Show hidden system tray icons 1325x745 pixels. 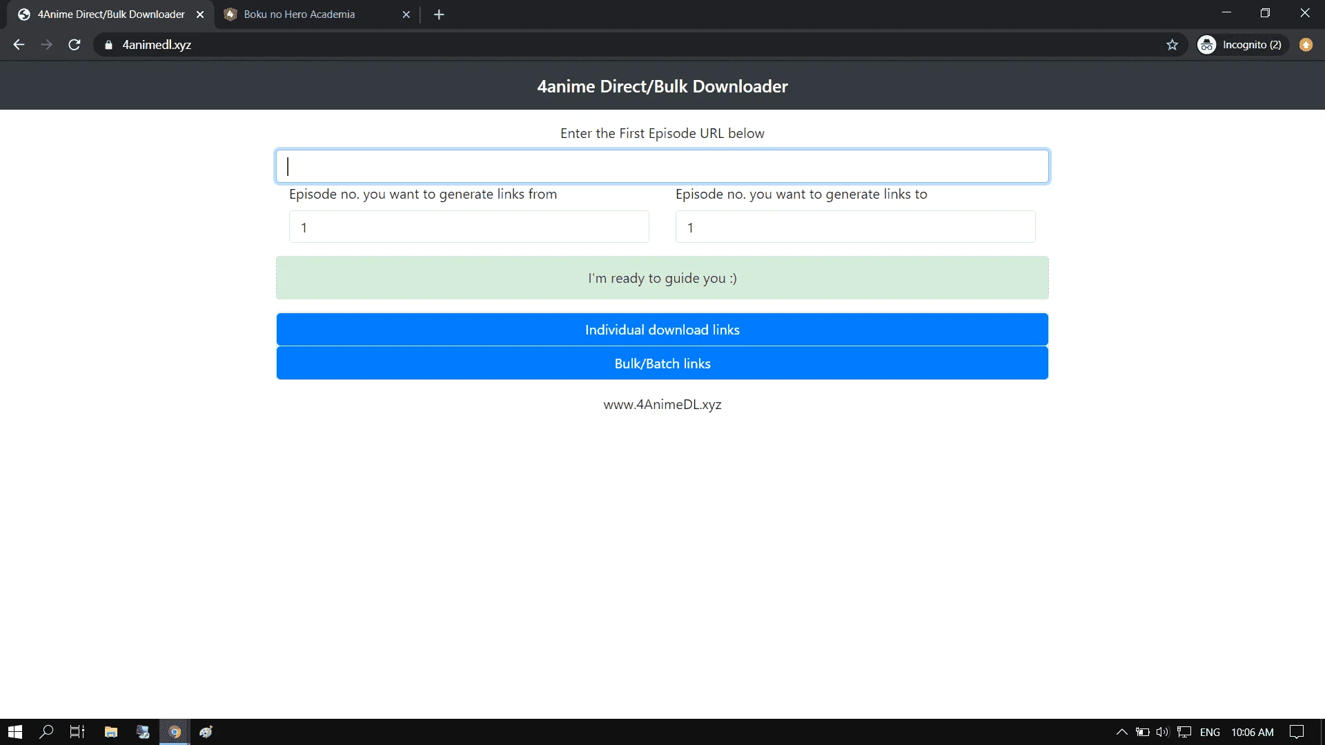click(x=1122, y=732)
